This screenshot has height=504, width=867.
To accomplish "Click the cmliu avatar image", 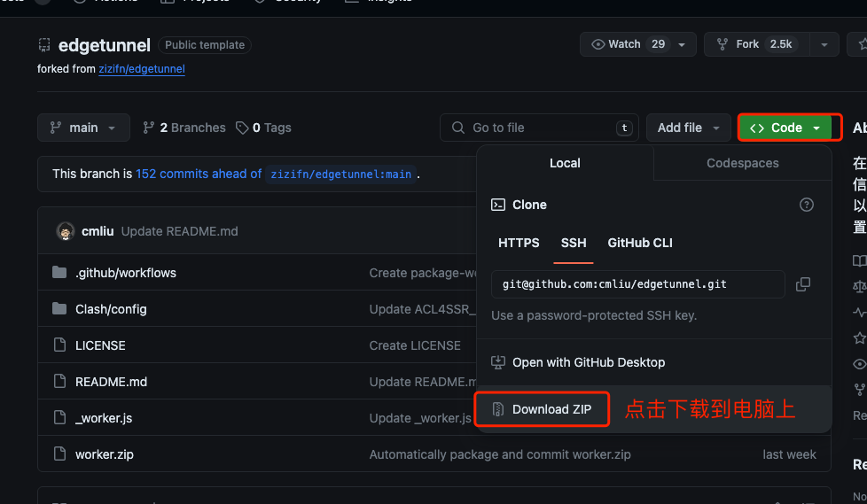I will click(x=66, y=231).
